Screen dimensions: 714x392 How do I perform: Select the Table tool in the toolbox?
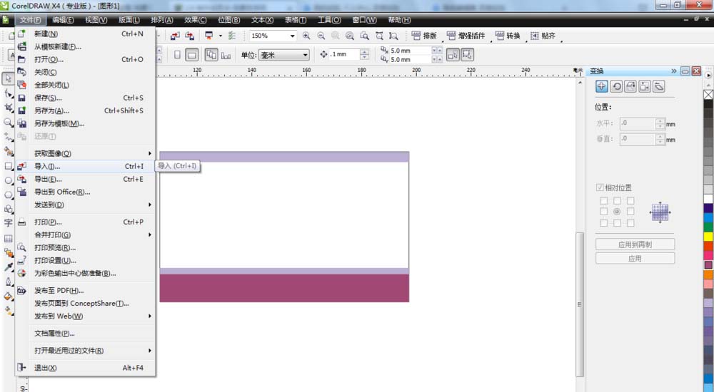tap(8, 238)
